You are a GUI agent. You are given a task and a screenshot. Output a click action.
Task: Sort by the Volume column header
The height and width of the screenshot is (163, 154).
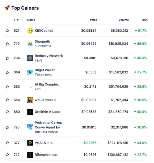click(x=124, y=20)
